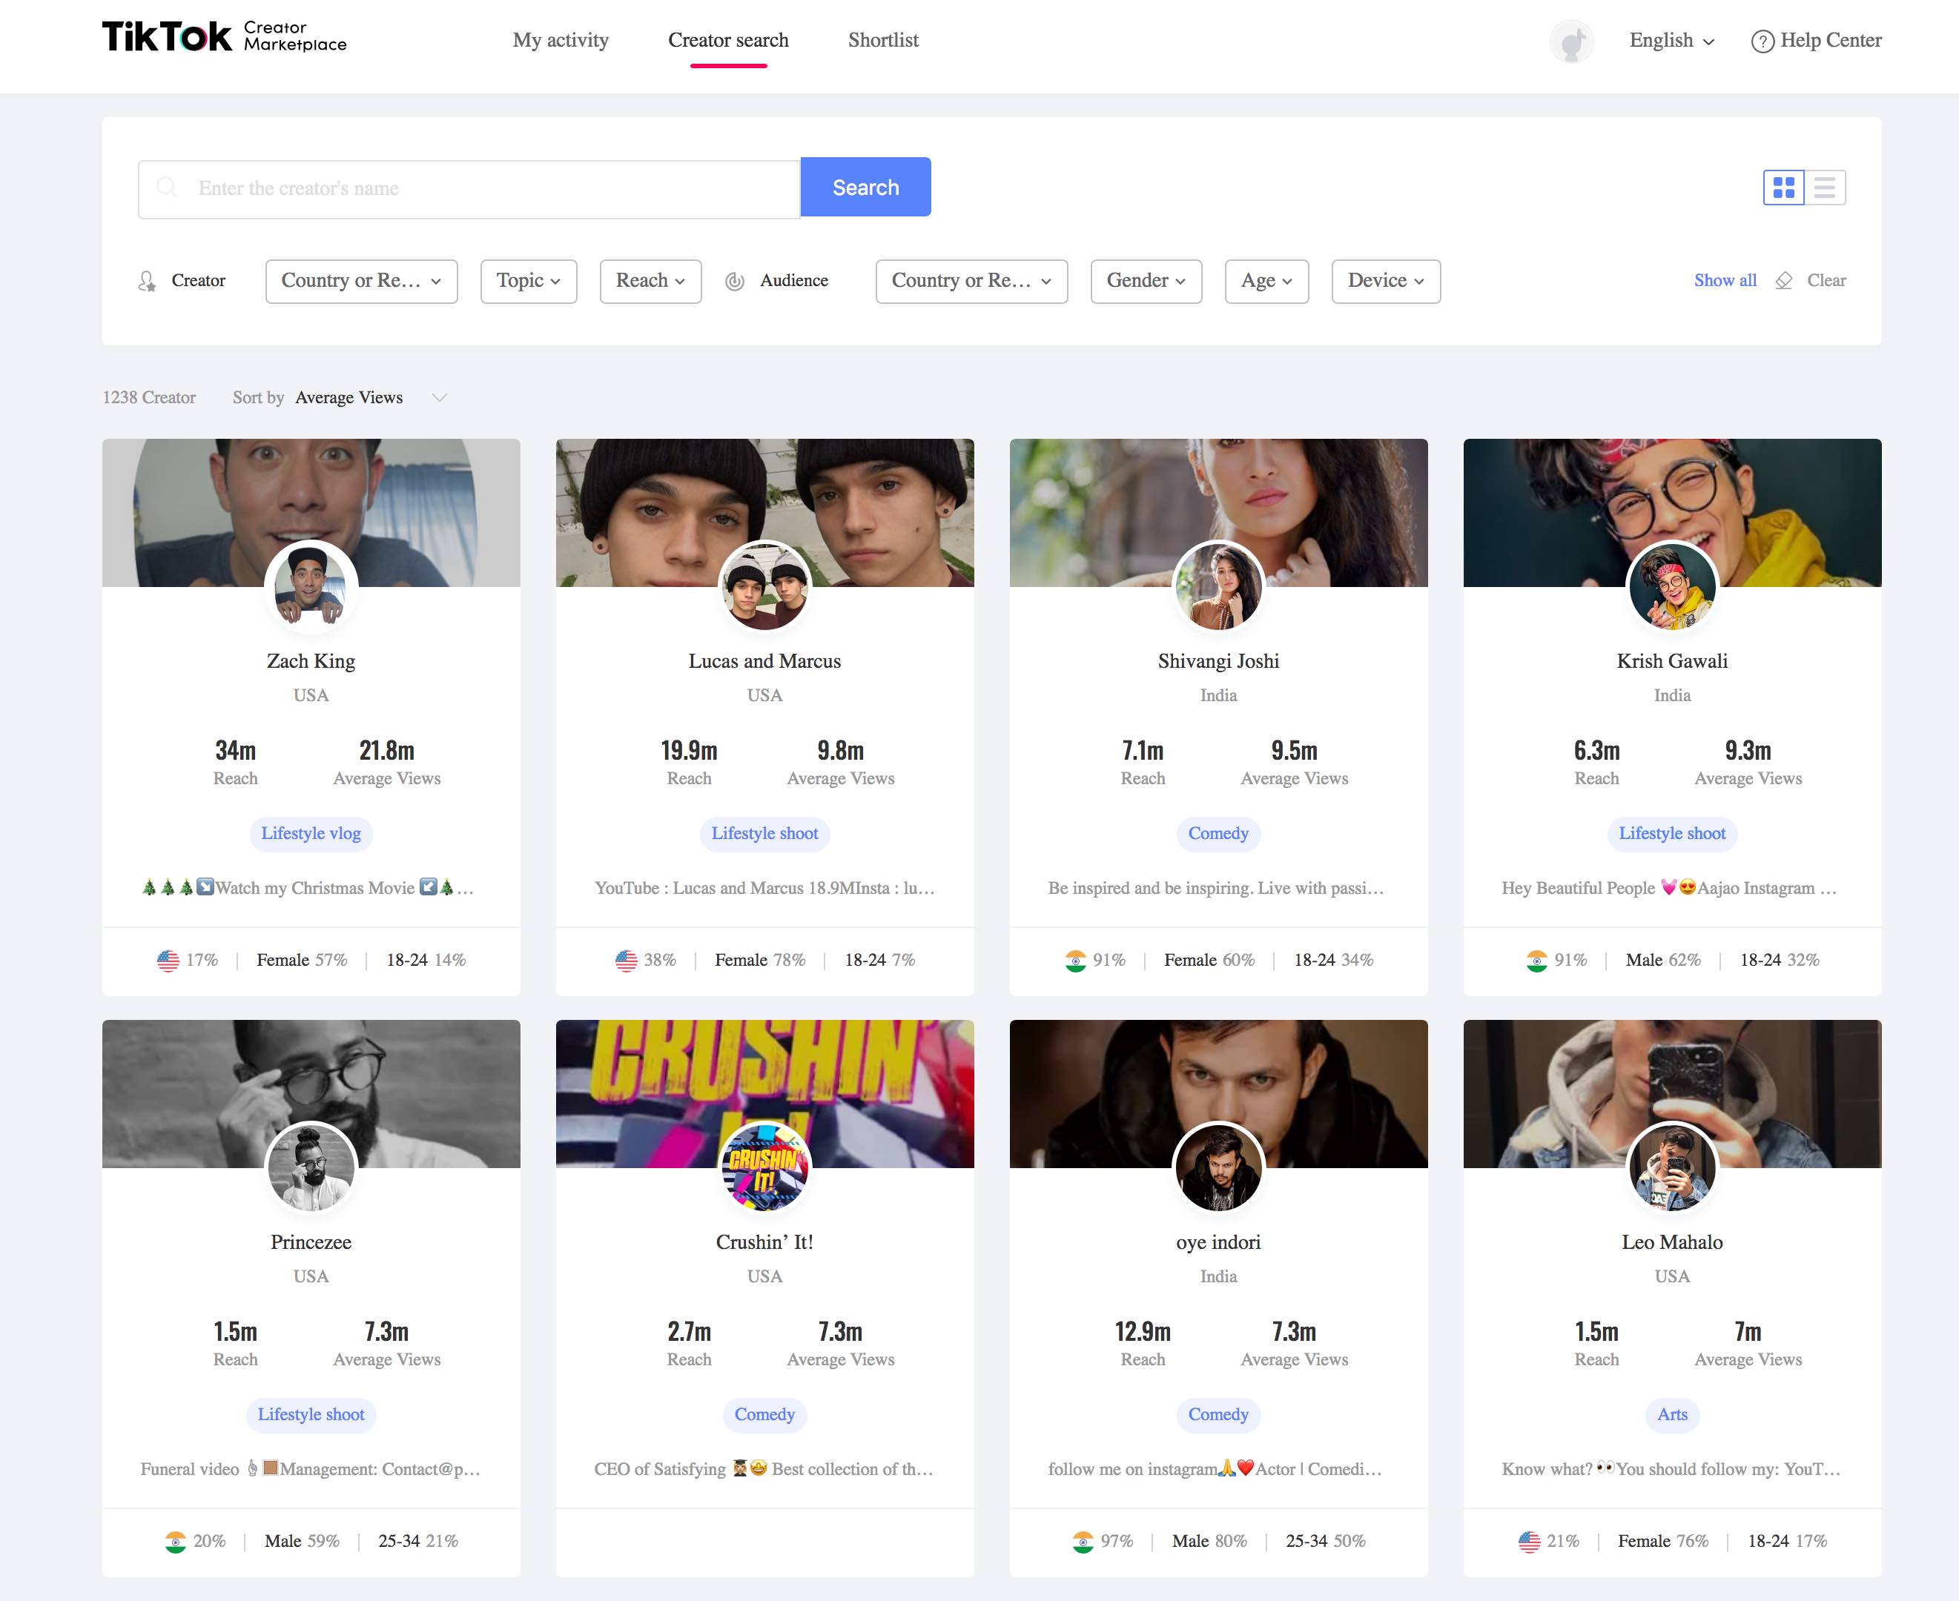Open Zach King's profile avatar

coord(311,586)
